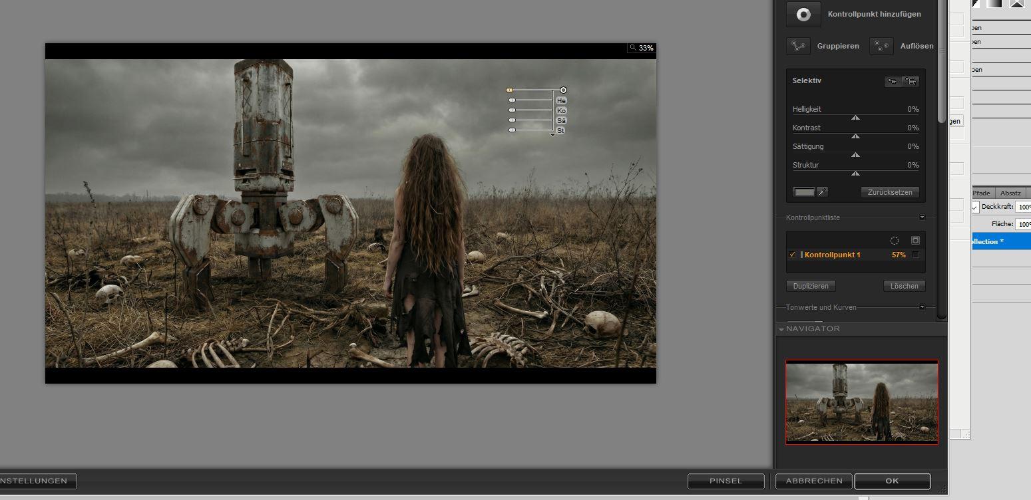The image size is (1031, 500).
Task: Collapse the NAVIGATOR panel triangle
Action: coord(781,329)
